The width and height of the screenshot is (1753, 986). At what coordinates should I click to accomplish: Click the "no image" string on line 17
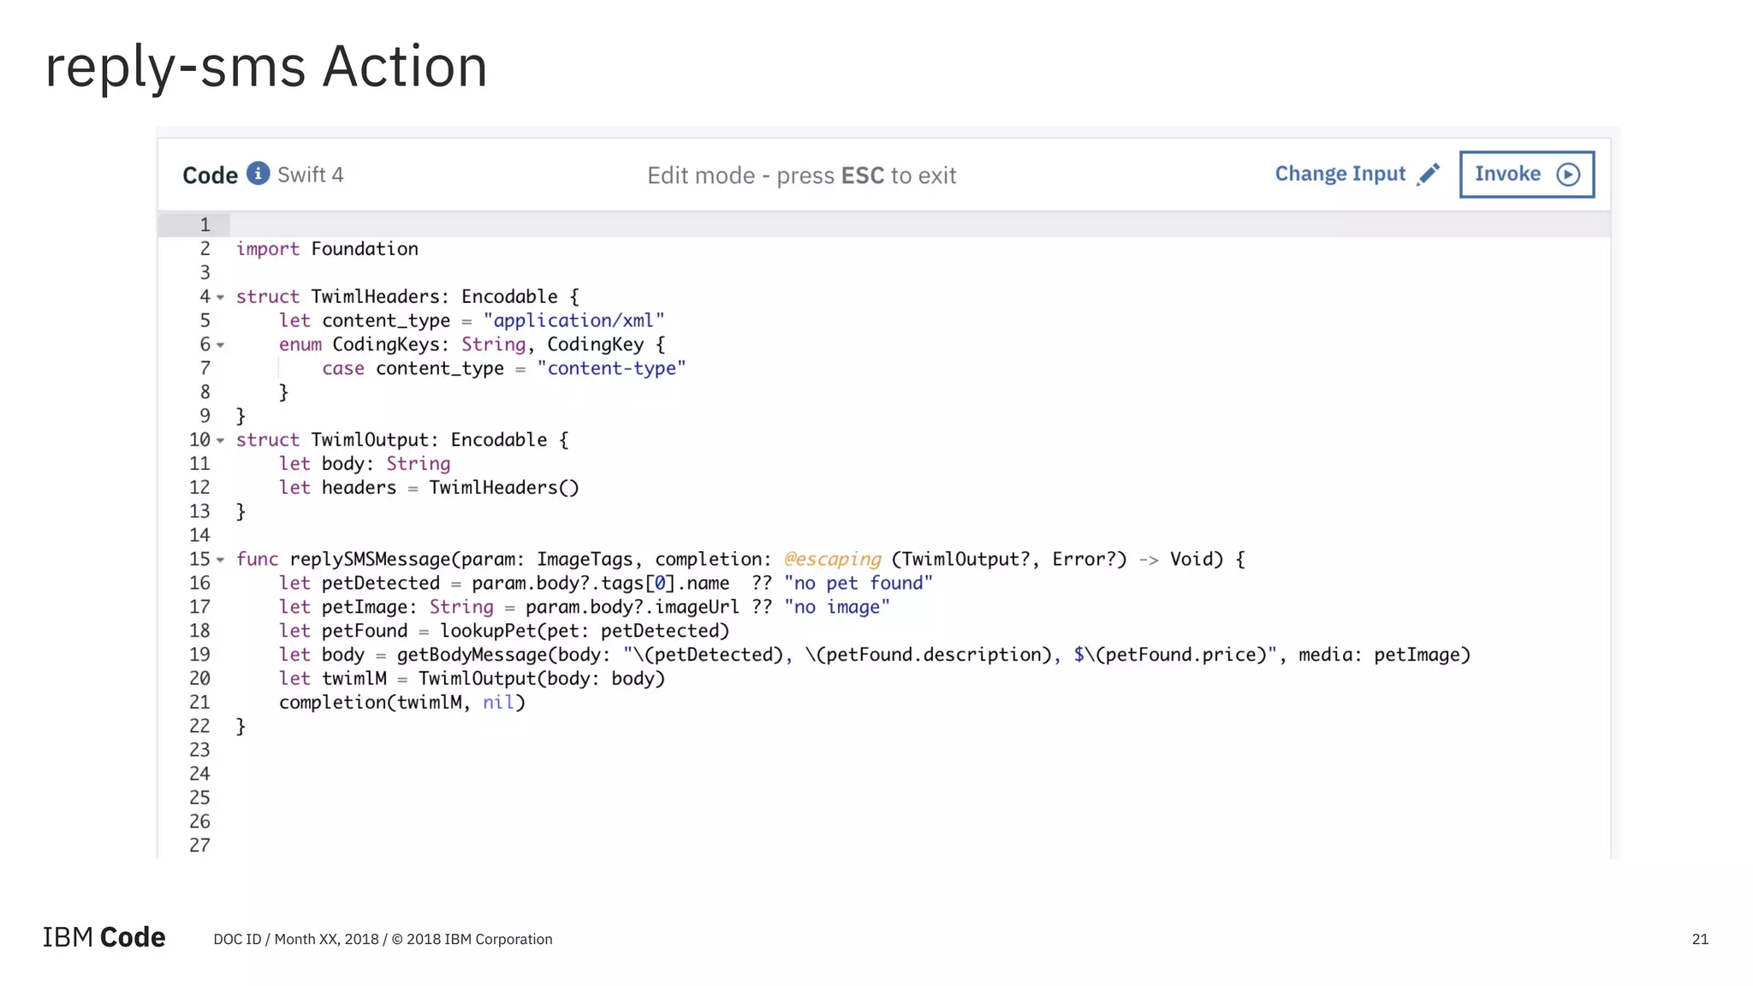point(836,608)
